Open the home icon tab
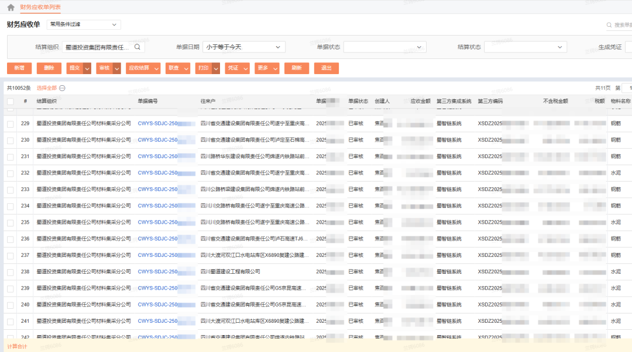The width and height of the screenshot is (632, 352). tap(11, 7)
